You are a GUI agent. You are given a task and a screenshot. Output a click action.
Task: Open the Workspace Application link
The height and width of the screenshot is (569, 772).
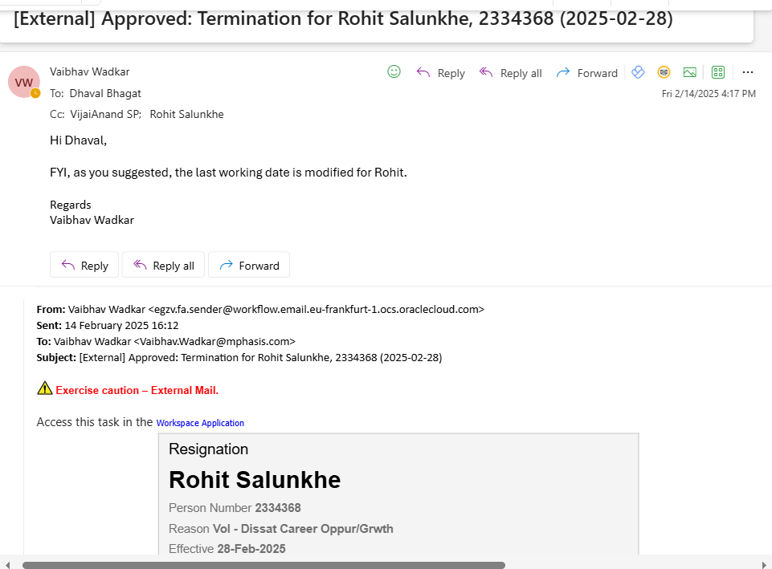pos(200,423)
